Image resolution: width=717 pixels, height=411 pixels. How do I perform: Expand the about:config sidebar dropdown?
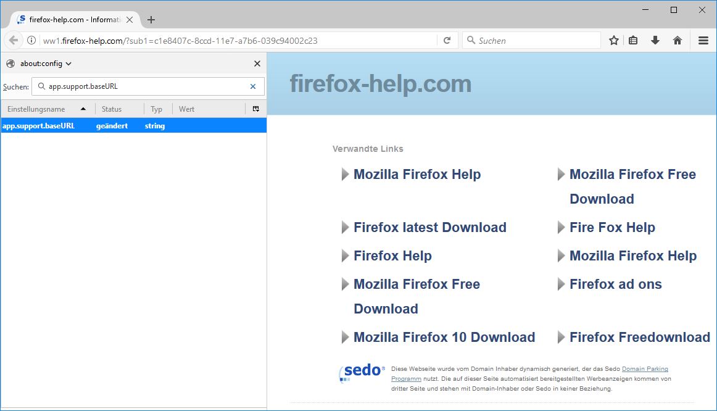68,64
